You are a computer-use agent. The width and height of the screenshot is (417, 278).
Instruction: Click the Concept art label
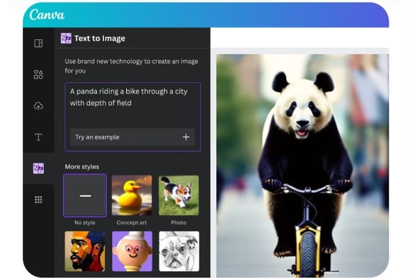[132, 223]
